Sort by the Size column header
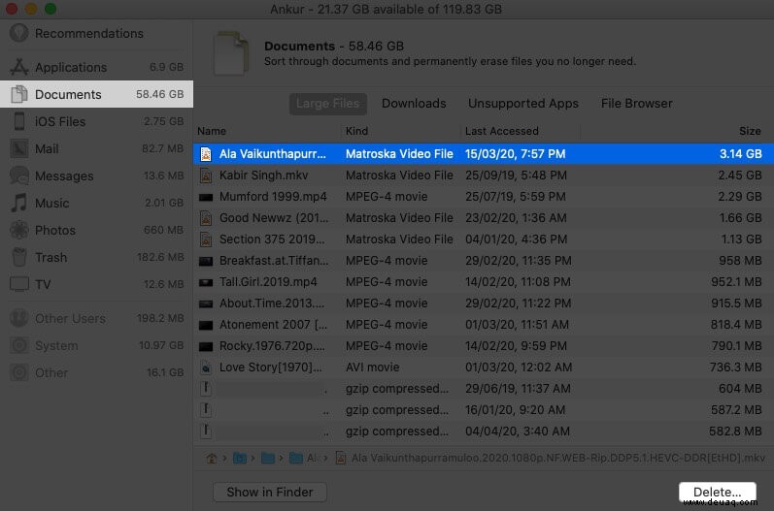This screenshot has height=511, width=774. (750, 131)
